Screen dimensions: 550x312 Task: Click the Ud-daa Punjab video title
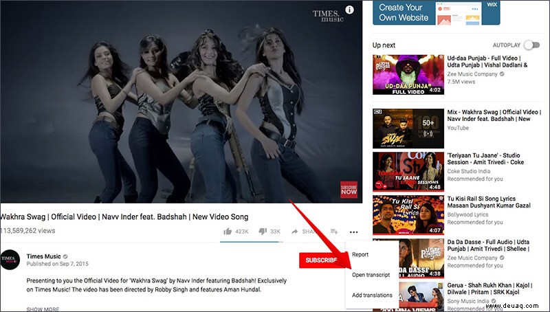pyautogui.click(x=487, y=61)
